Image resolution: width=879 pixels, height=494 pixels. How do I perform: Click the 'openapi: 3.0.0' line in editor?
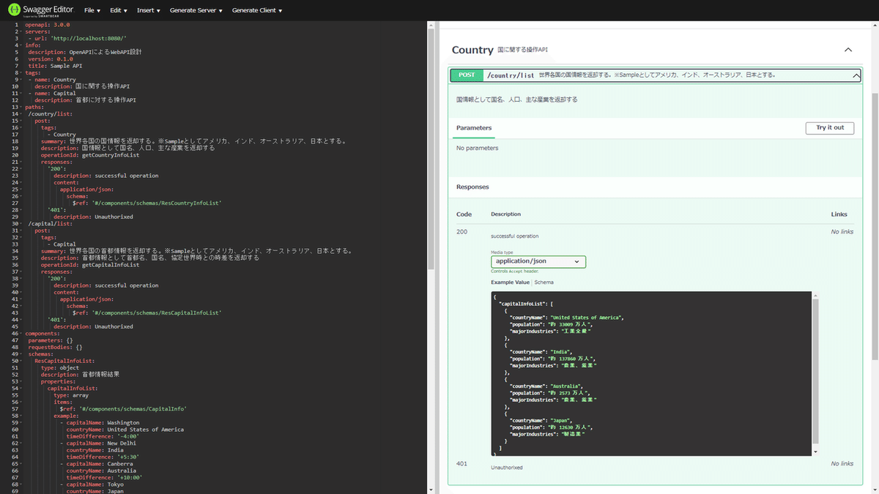pos(47,24)
